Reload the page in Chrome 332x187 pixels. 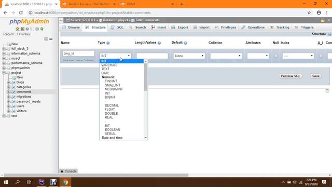point(21,12)
